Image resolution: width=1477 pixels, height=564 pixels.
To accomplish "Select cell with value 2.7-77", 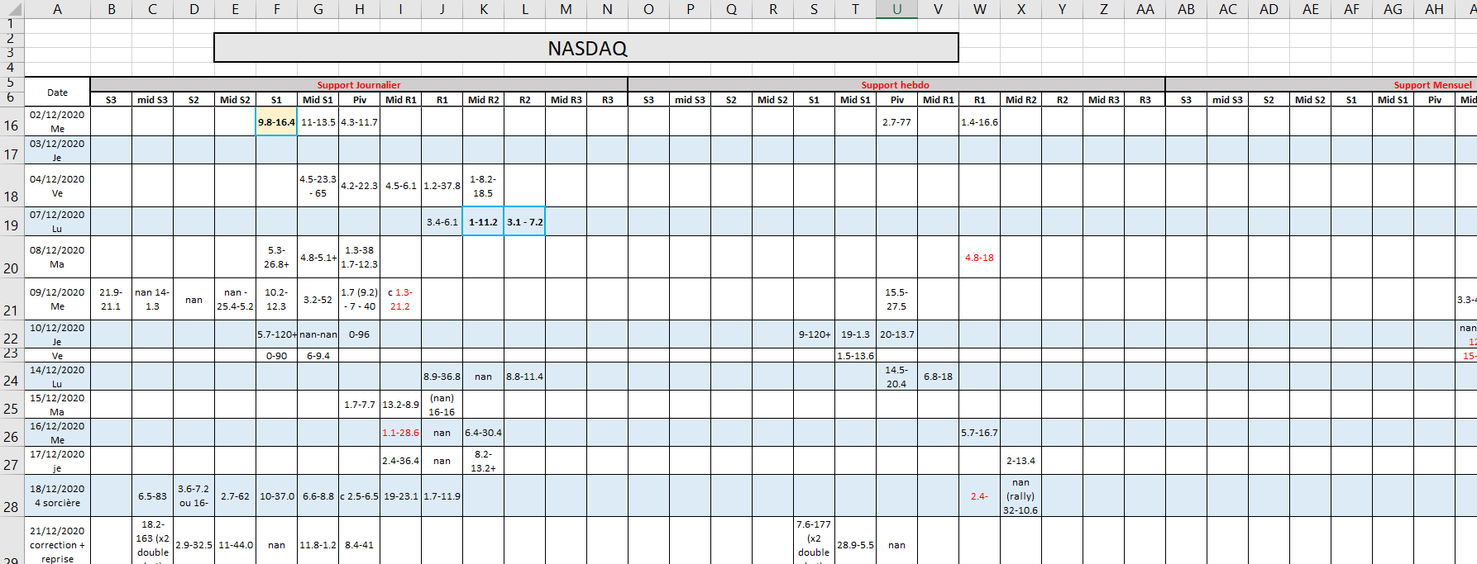I will tap(896, 121).
